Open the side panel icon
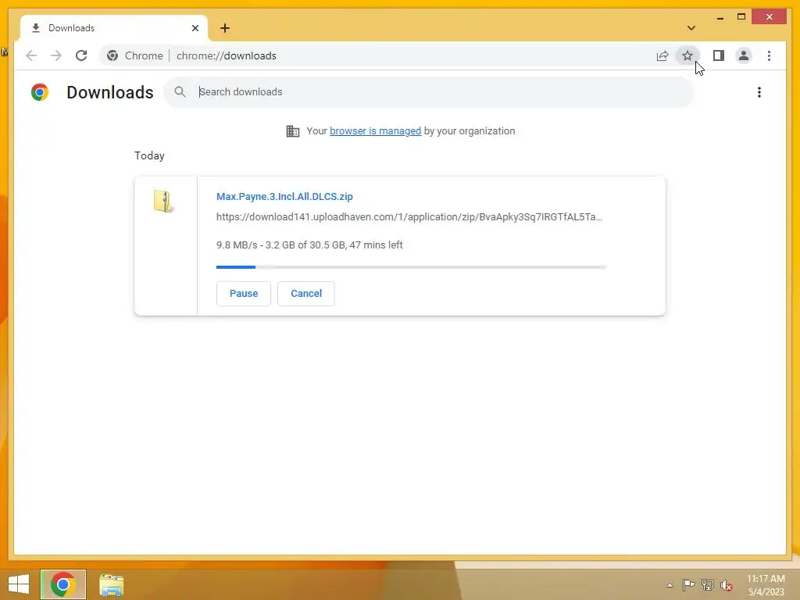Viewport: 800px width, 600px height. pos(719,55)
